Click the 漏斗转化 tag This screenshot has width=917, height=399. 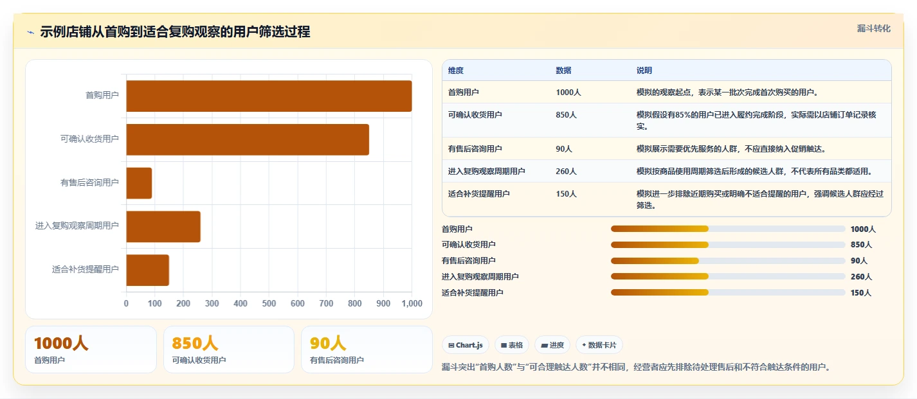coord(874,28)
